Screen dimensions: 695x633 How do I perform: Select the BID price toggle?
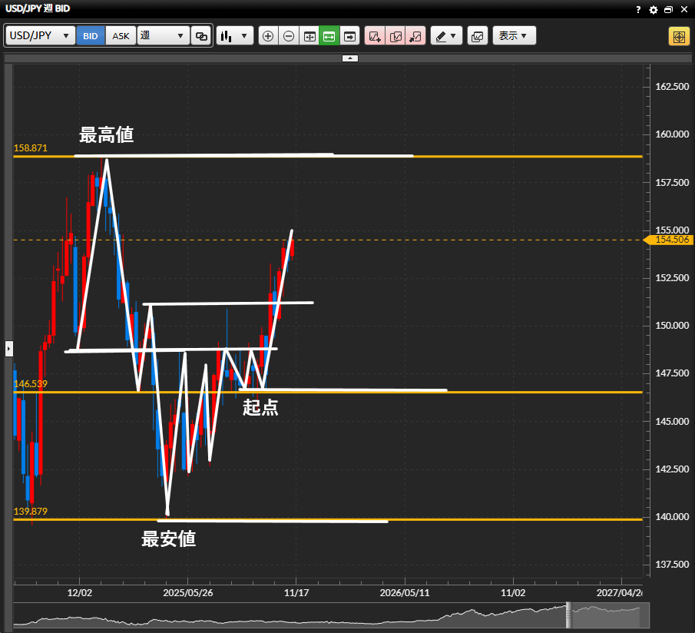tap(91, 36)
